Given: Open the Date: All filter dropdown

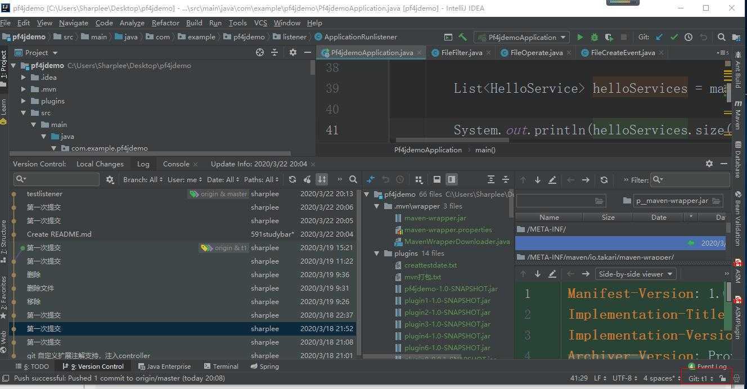Looking at the screenshot, I should (x=223, y=179).
